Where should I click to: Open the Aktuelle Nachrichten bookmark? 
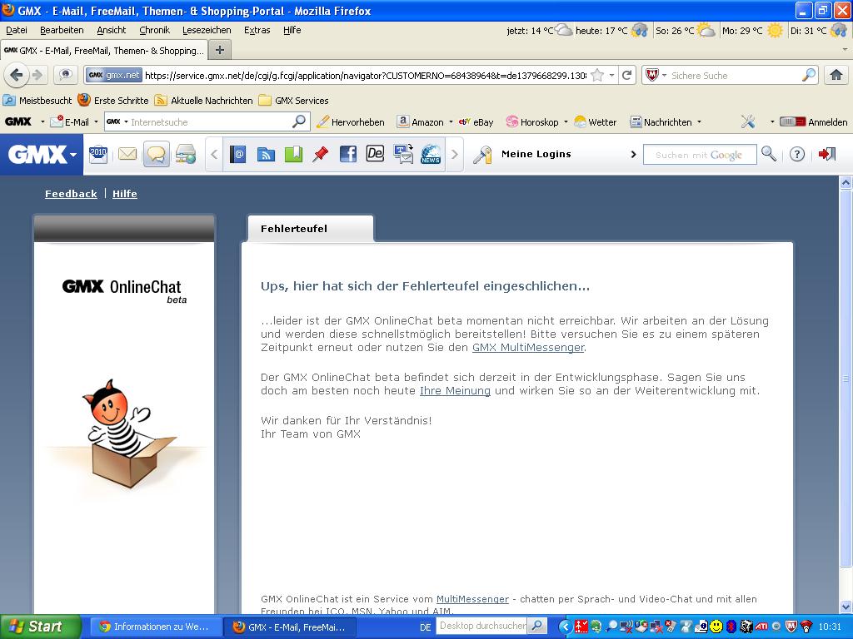pos(204,101)
